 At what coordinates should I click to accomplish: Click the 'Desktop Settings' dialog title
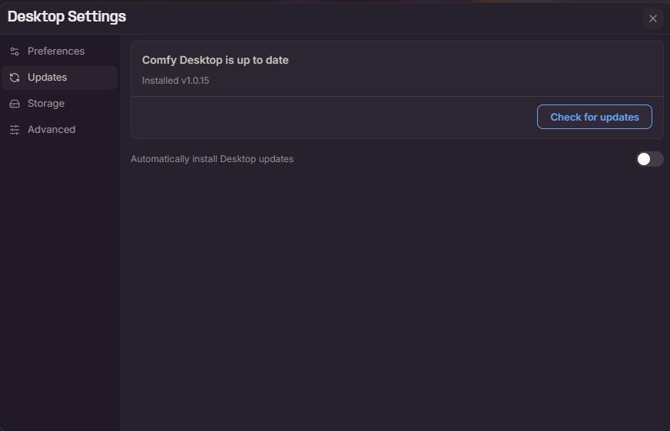pyautogui.click(x=67, y=17)
